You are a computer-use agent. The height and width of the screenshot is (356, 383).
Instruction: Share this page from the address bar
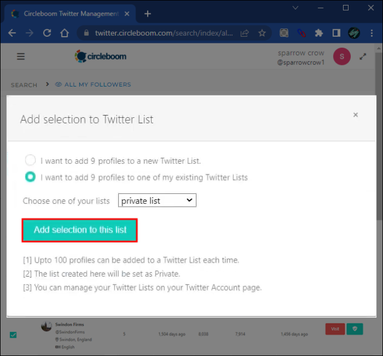coord(244,33)
